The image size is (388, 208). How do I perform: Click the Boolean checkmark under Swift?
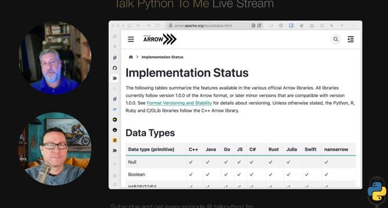[306, 174]
